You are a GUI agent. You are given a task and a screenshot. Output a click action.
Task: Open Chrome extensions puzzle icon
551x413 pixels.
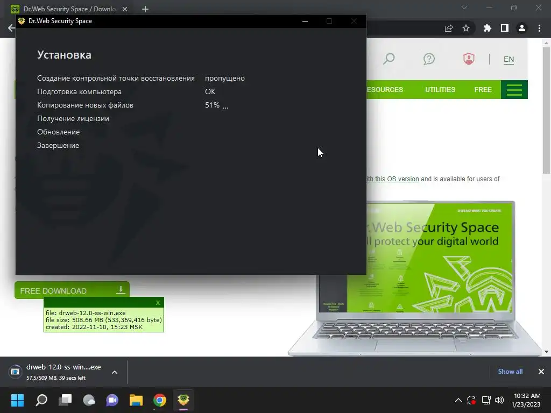click(488, 28)
